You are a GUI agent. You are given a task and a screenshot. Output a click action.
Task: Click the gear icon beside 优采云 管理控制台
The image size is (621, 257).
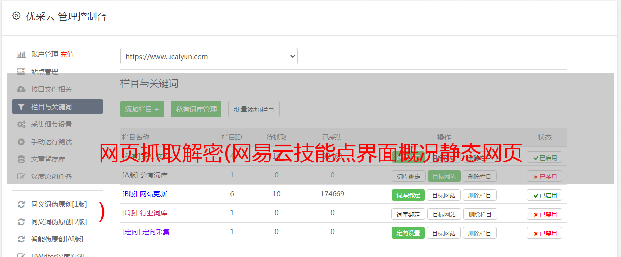[17, 16]
